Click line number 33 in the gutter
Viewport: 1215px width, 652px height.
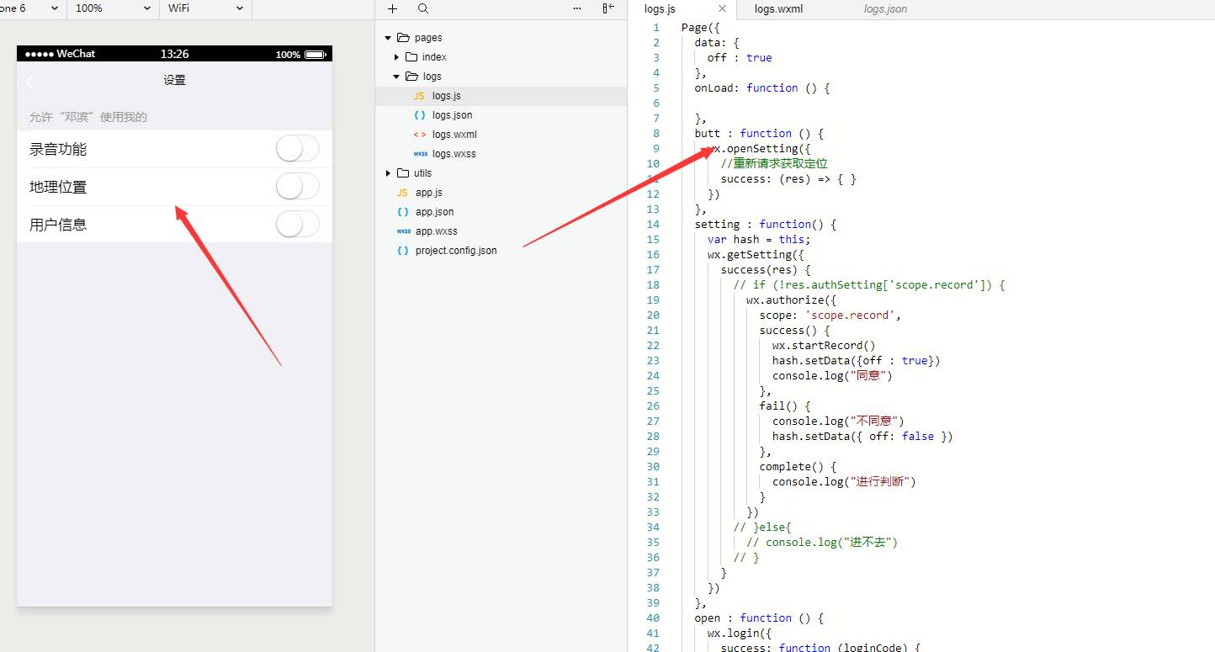click(x=653, y=512)
